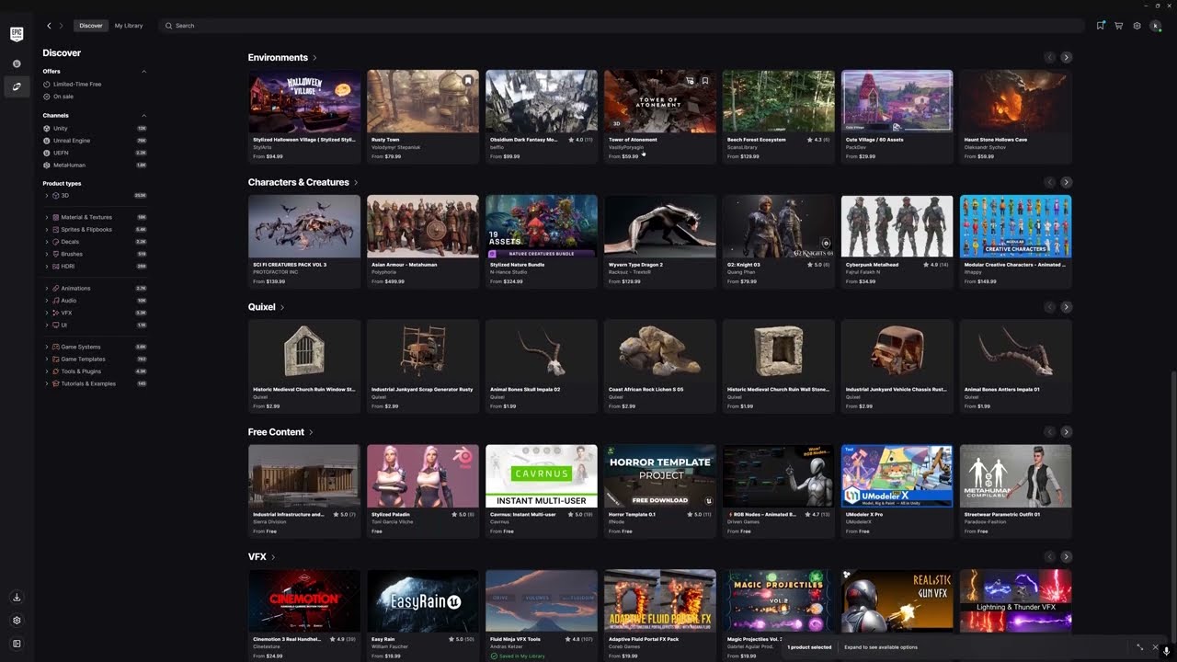The image size is (1177, 662).
Task: Collapse the Channels section
Action: click(143, 116)
